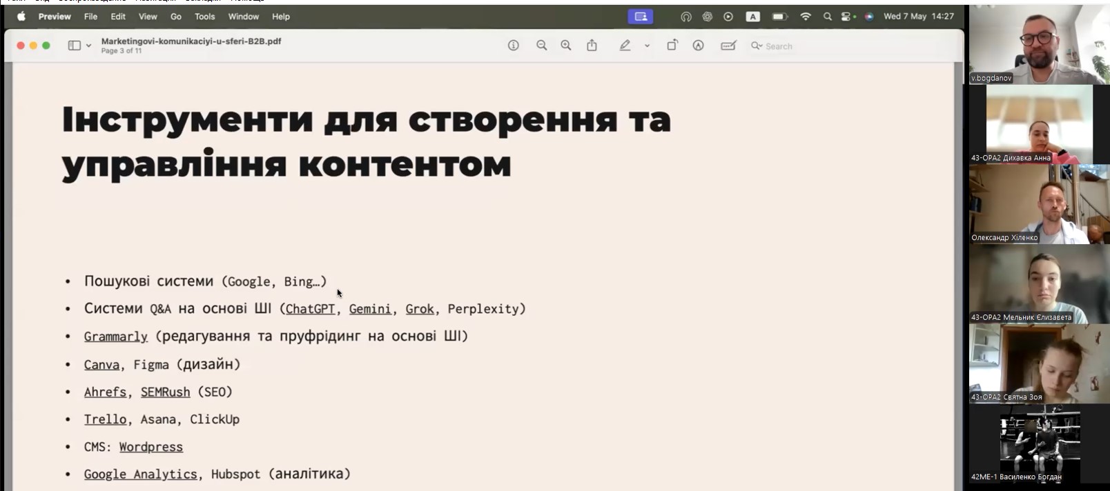Open the Wordpress link
Viewport: 1110px width, 491px height.
150,447
